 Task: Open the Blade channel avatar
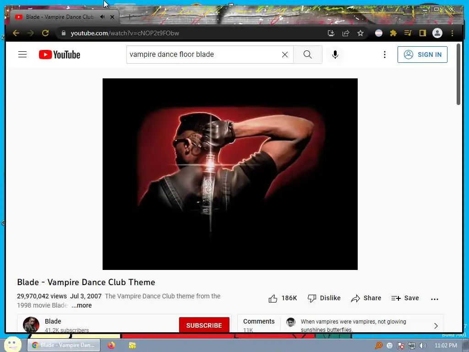31,324
